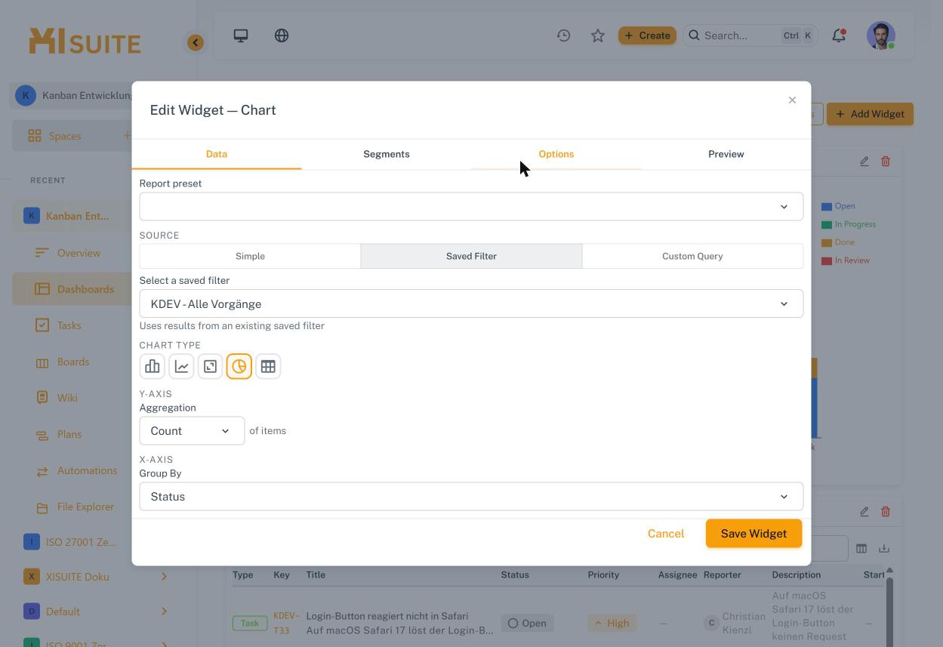Image resolution: width=943 pixels, height=647 pixels.
Task: Open Overview in the sidebar
Action: click(79, 253)
